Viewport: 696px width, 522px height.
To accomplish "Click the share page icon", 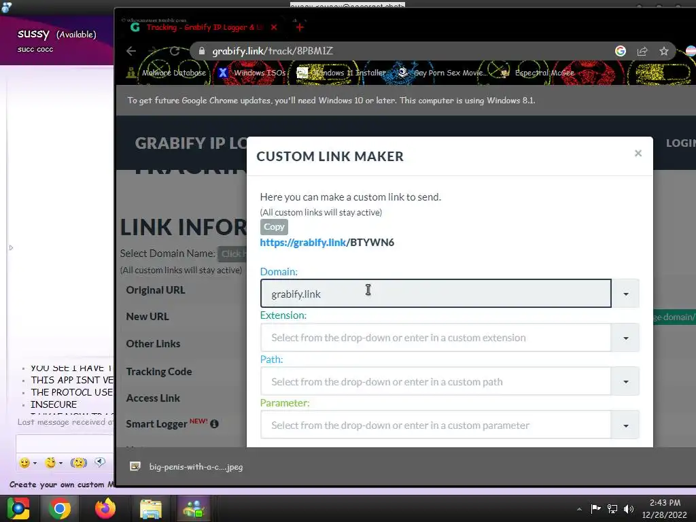I will [x=642, y=51].
